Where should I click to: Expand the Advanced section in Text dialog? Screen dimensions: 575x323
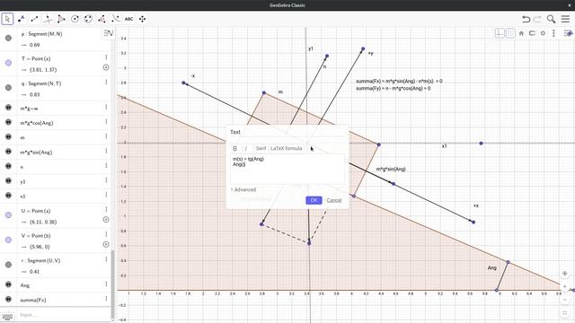(243, 189)
